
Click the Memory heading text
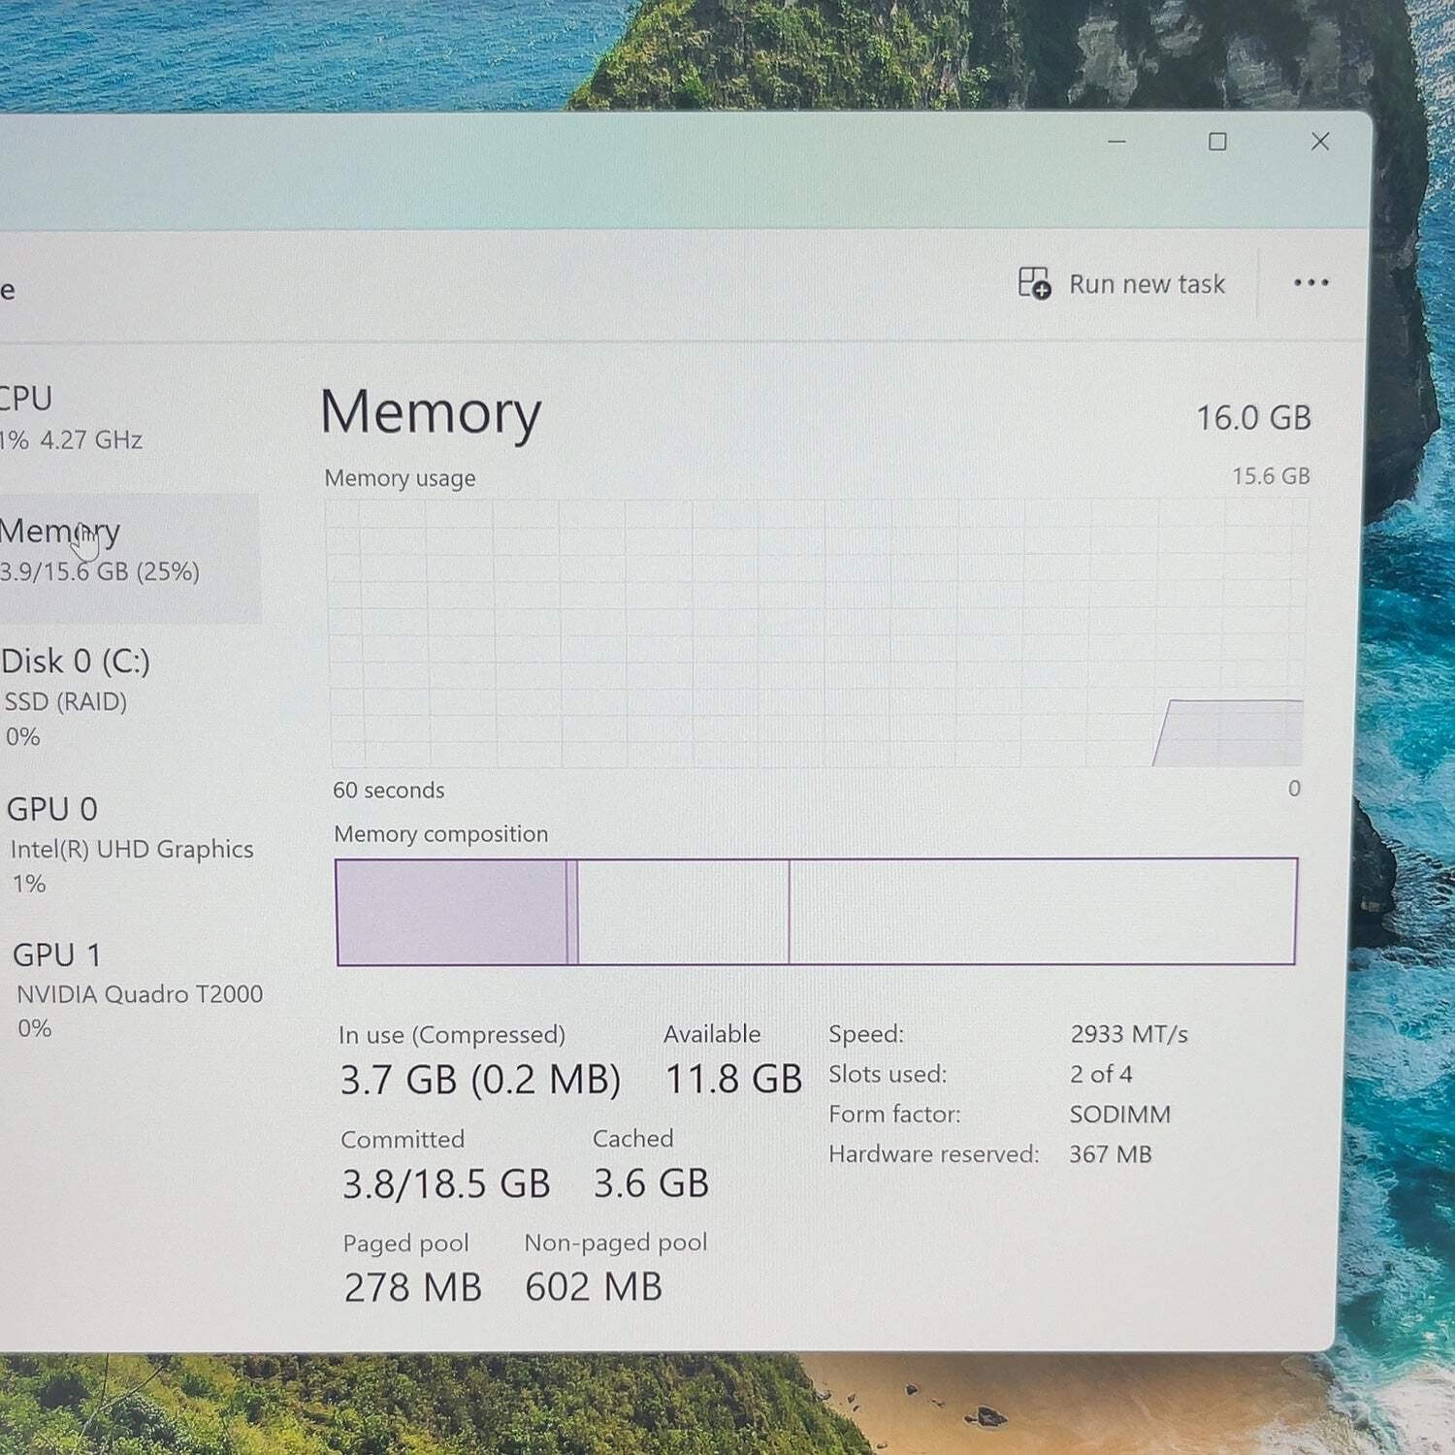pyautogui.click(x=431, y=413)
